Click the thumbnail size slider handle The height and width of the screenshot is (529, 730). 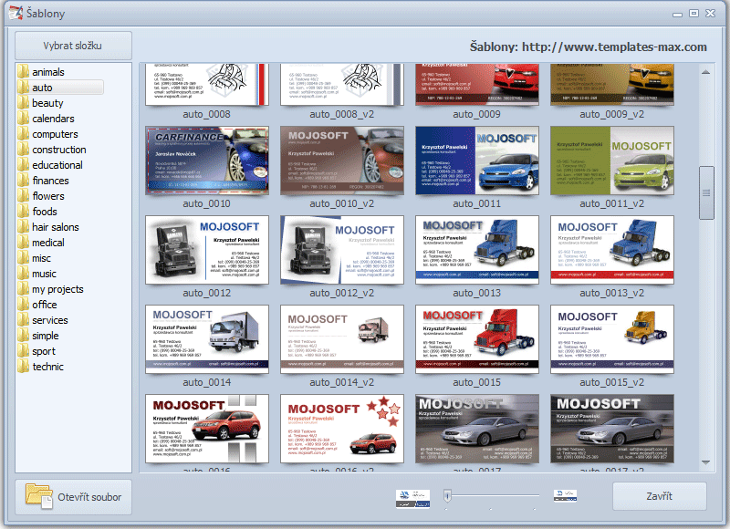click(x=447, y=495)
